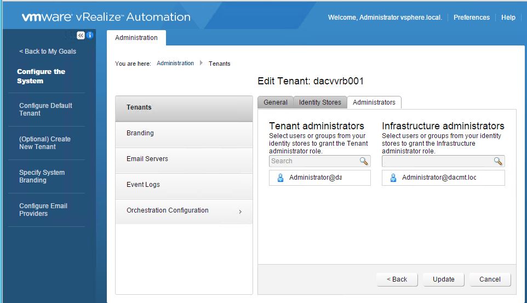Collapse the sidebar with double-arrow icon
527x303 pixels.
[81, 35]
